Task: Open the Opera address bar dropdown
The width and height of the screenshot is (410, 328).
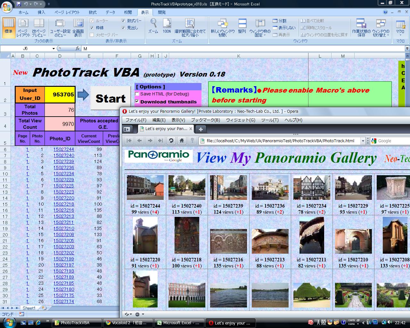Action: (x=363, y=141)
